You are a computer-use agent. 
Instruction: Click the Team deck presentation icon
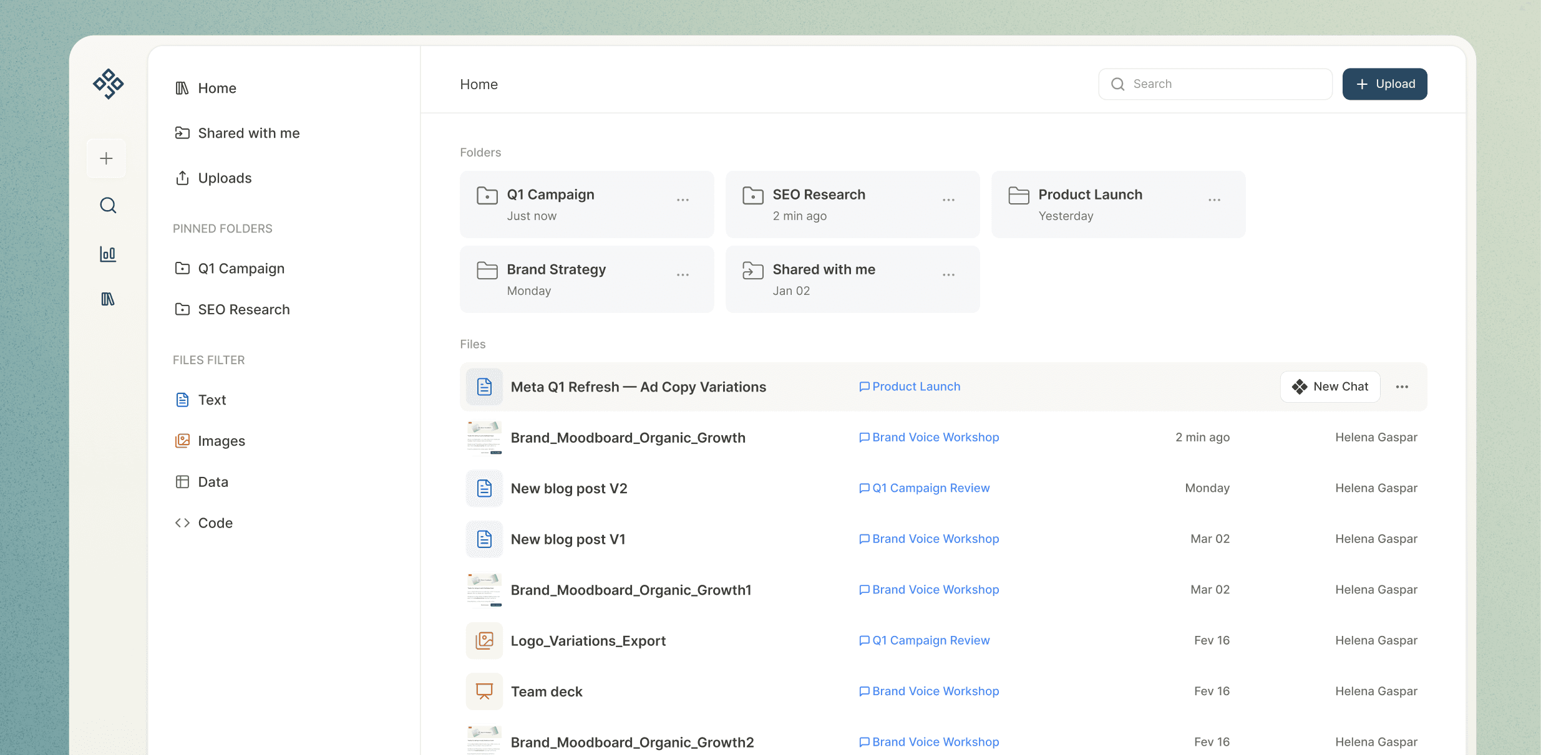(484, 691)
